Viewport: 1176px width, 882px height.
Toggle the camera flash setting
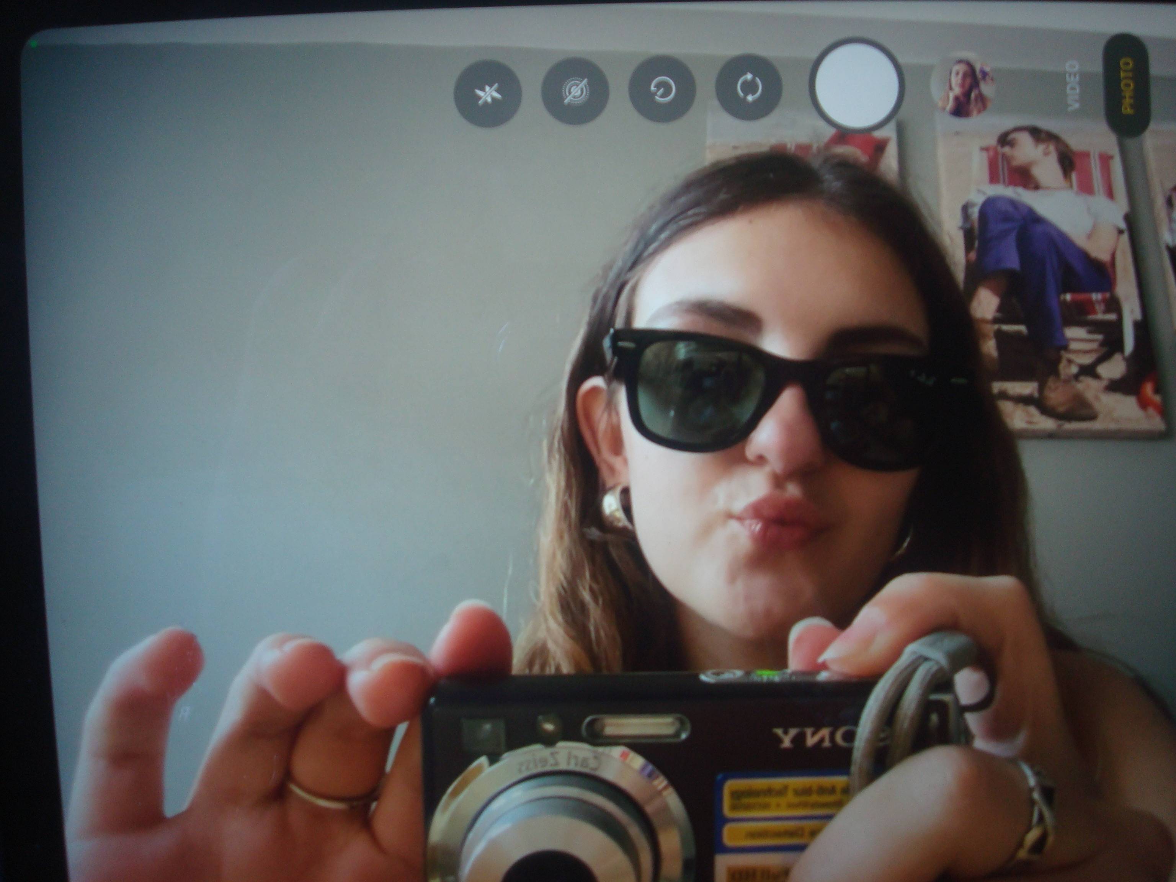488,94
